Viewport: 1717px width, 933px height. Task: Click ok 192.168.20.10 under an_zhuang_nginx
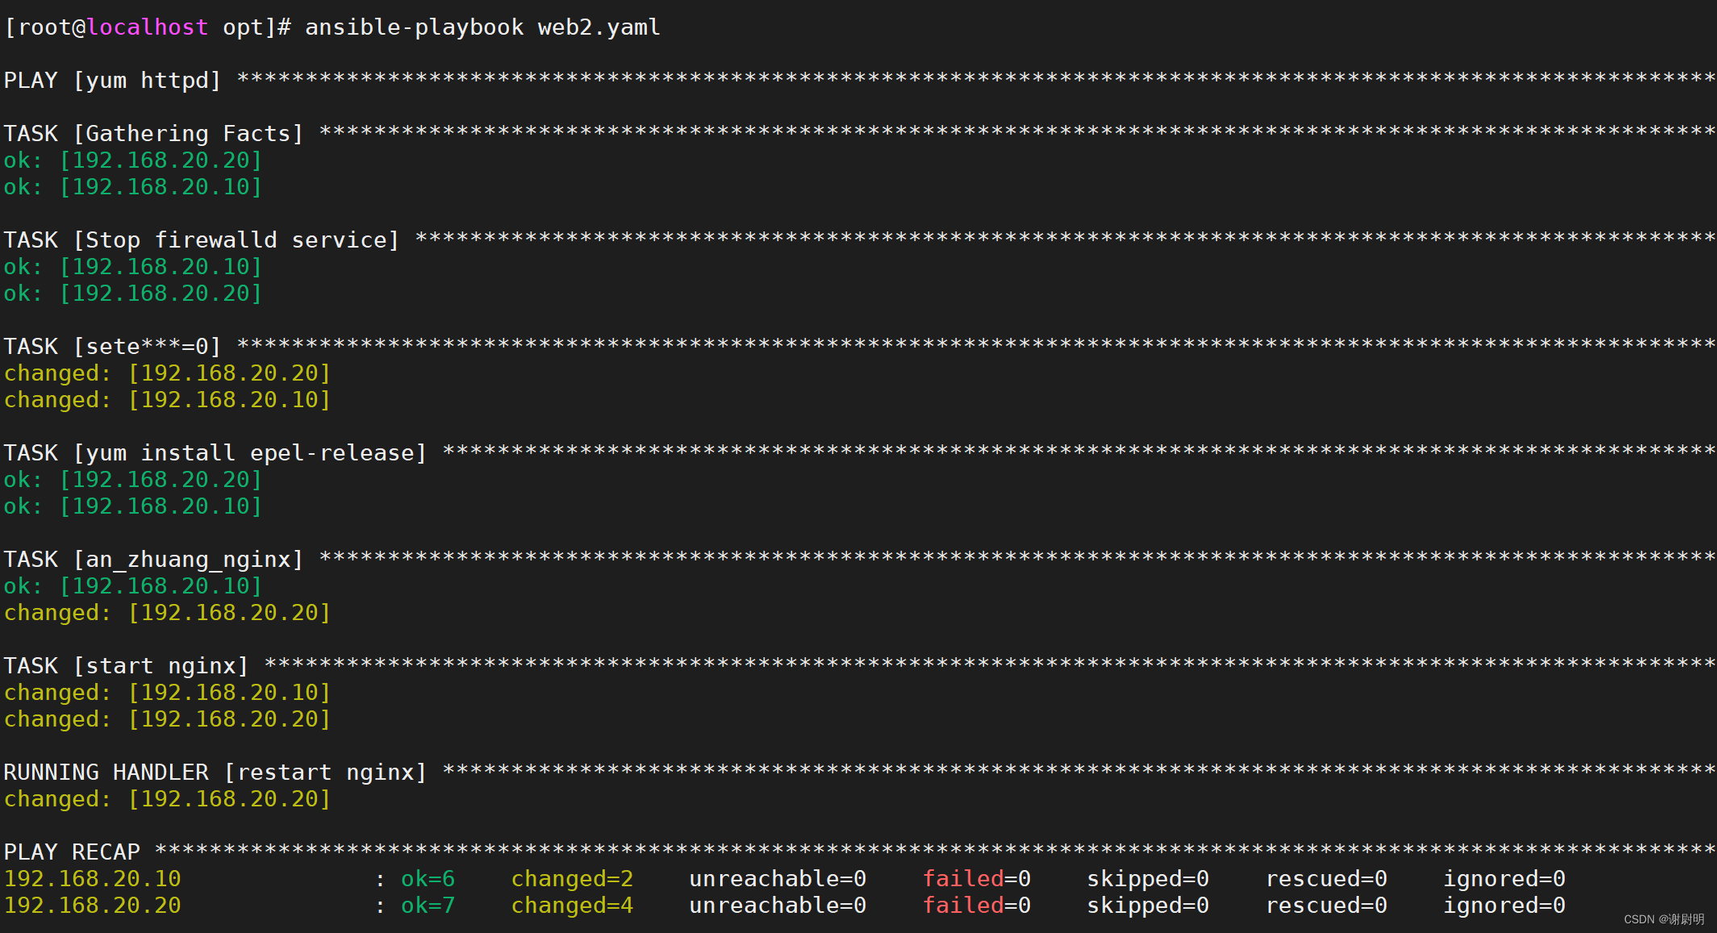tap(133, 586)
